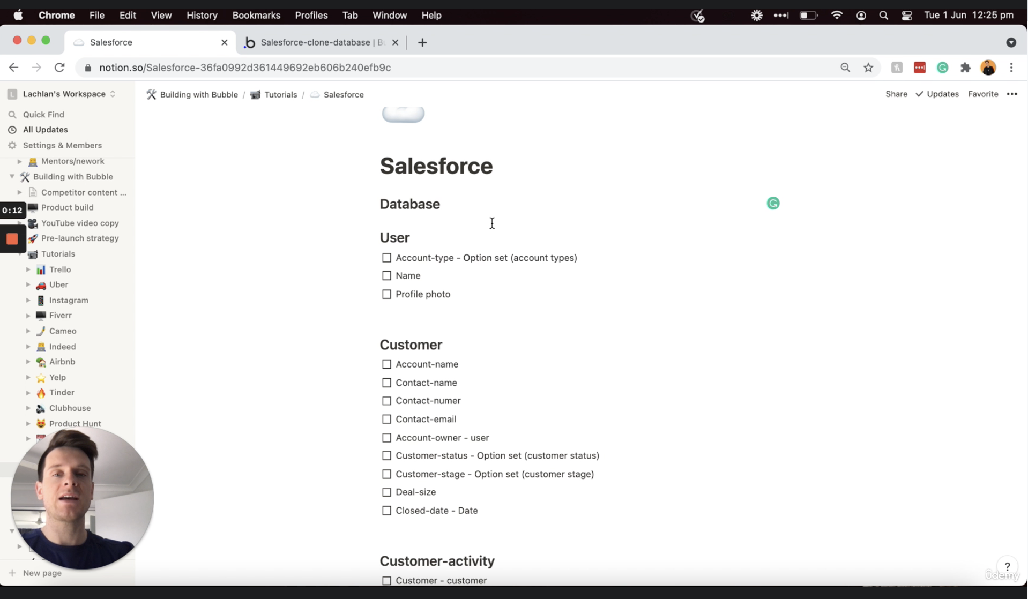Expand the Airbnb page toggle
The height and width of the screenshot is (599, 1028).
pos(28,362)
